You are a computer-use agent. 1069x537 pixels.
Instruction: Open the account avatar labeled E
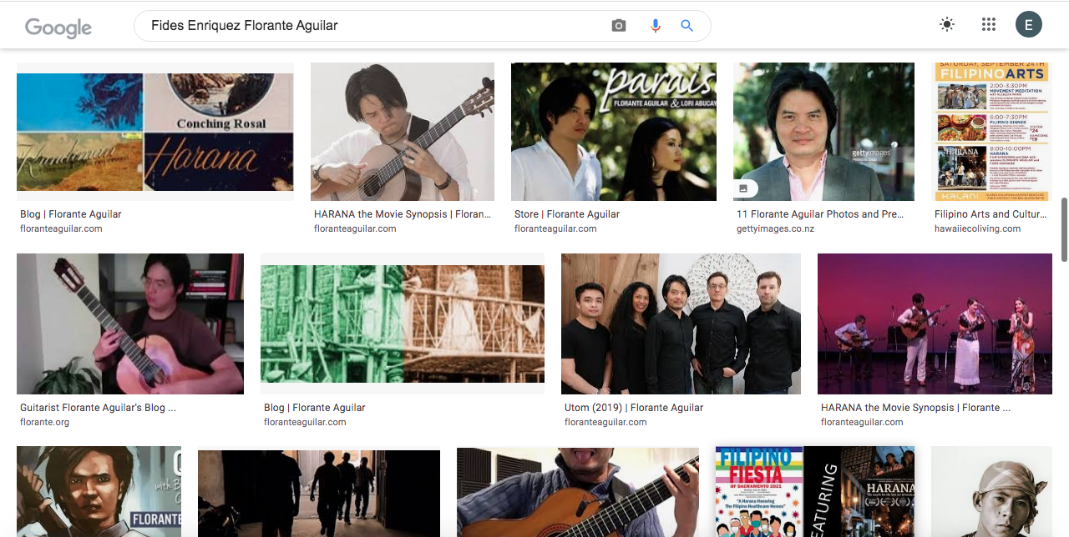coord(1028,25)
